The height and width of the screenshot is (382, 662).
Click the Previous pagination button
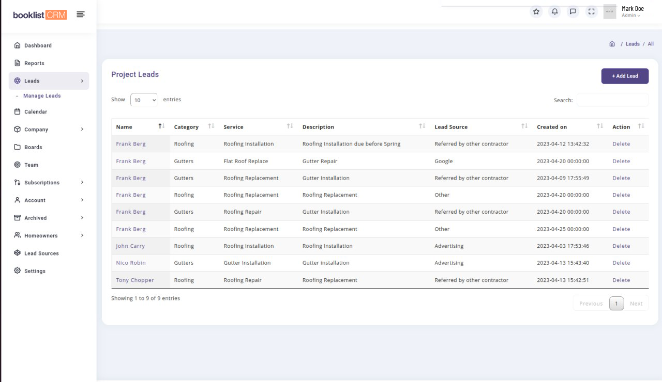point(591,304)
